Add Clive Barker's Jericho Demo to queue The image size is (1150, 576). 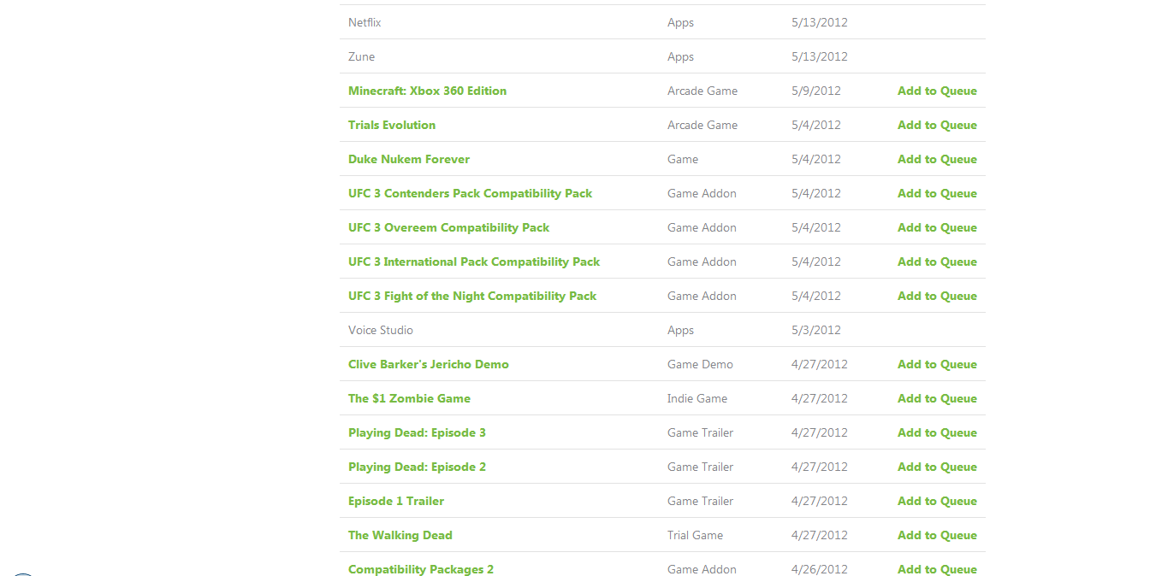937,364
